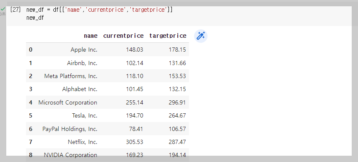Click row index 2 label
358x162 pixels.
pyautogui.click(x=31, y=76)
